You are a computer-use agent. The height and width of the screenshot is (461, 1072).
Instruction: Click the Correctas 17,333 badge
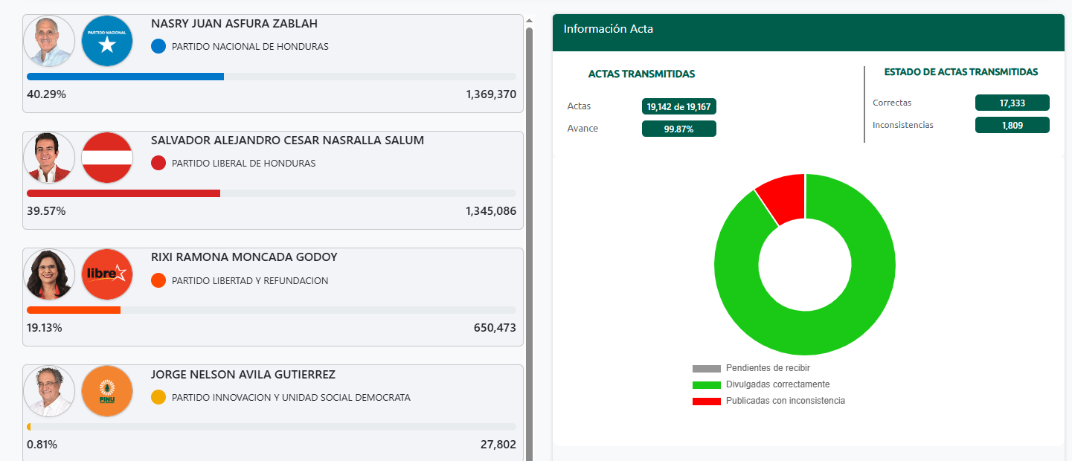point(1012,102)
